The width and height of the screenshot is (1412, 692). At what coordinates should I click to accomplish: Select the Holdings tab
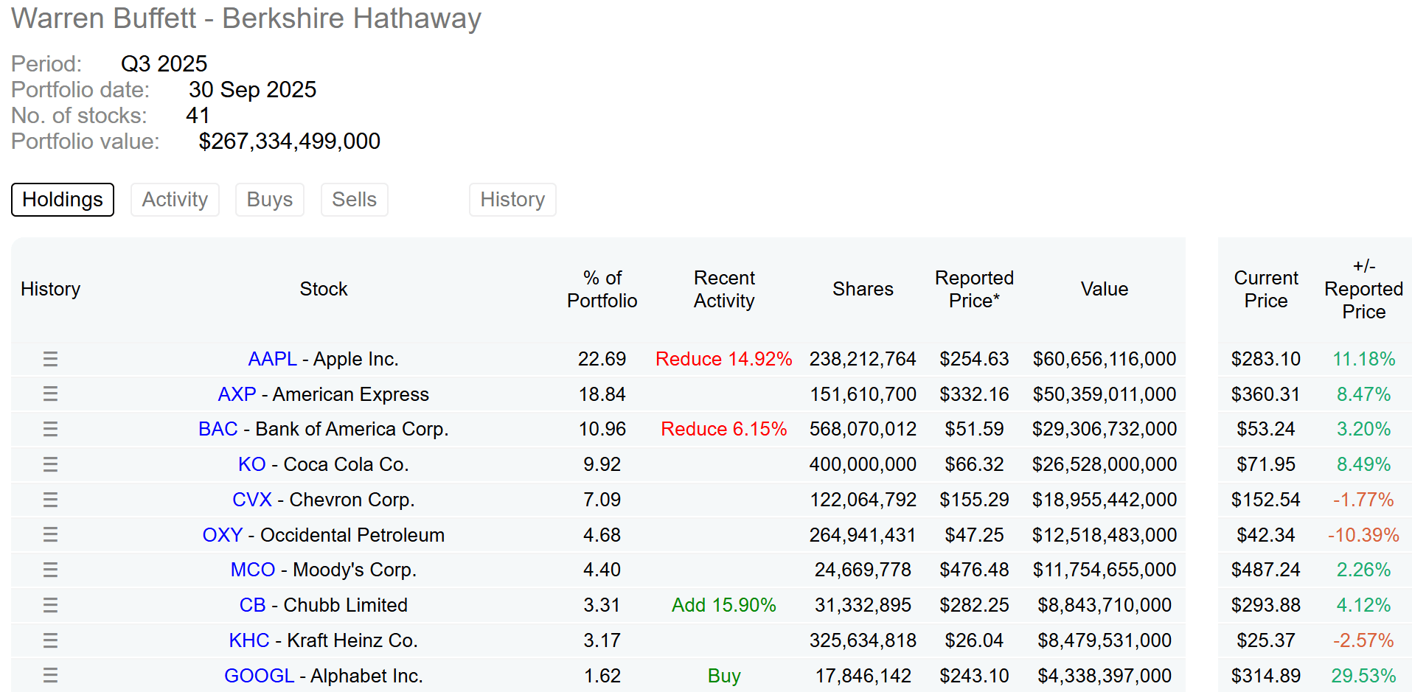tap(63, 200)
